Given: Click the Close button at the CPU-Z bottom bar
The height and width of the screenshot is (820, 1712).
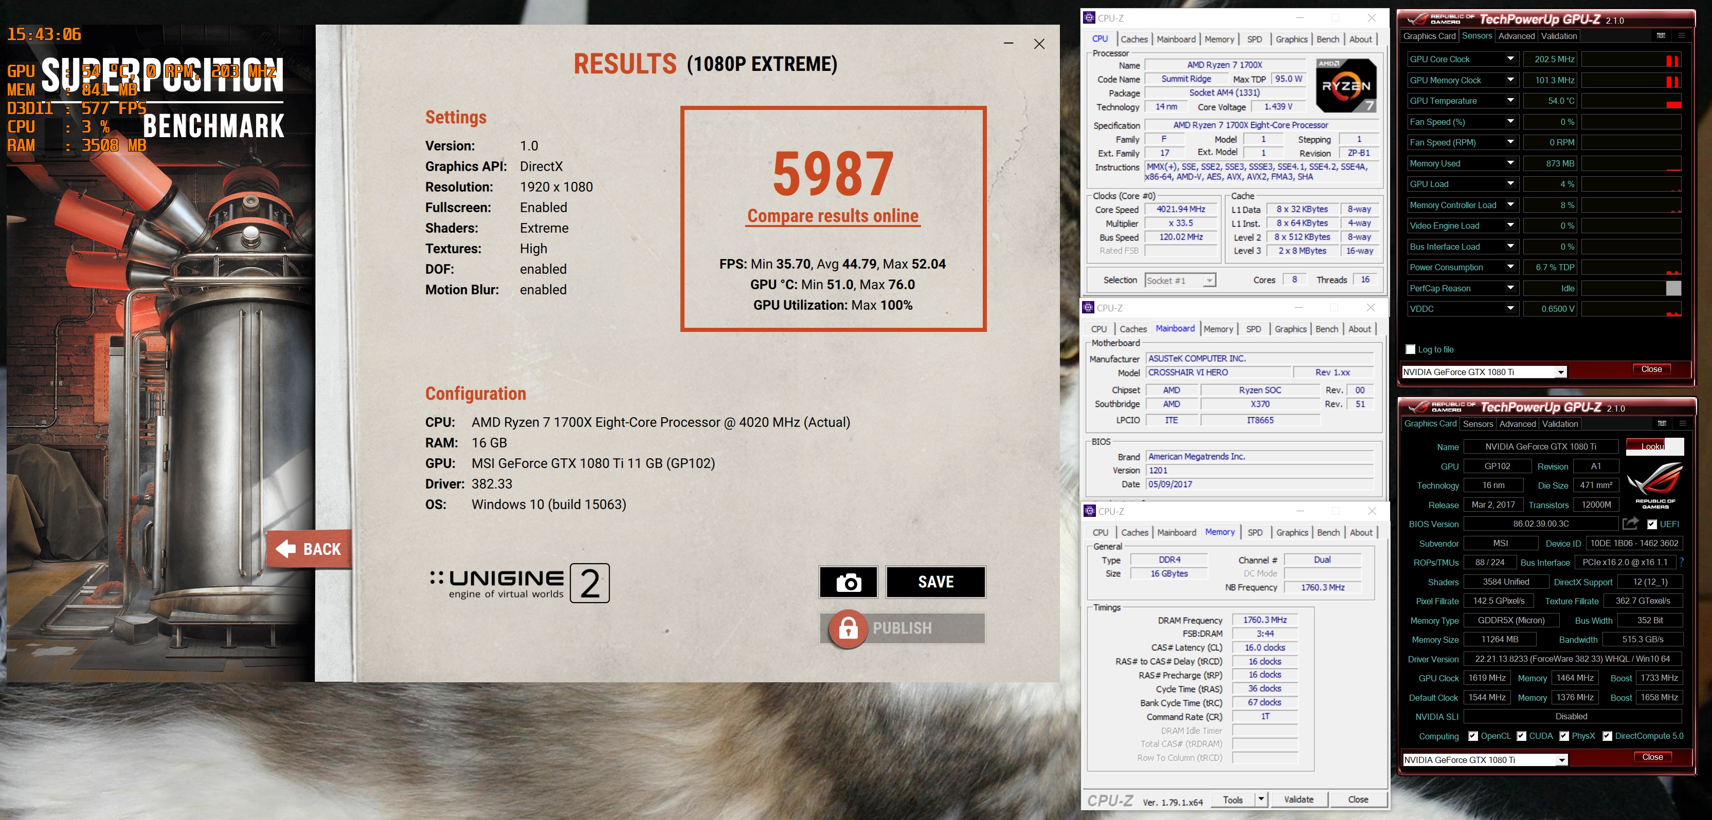Looking at the screenshot, I should point(1358,799).
